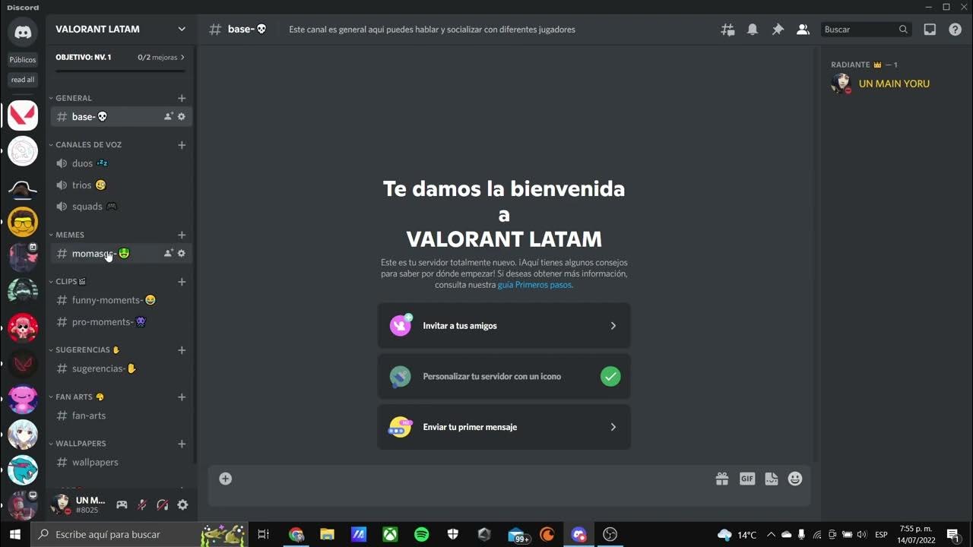Image resolution: width=973 pixels, height=547 pixels.
Task: Edit base channel settings gear
Action: tap(181, 116)
